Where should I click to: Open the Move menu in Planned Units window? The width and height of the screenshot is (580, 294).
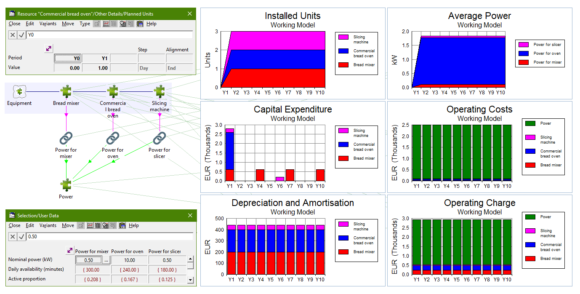point(68,24)
